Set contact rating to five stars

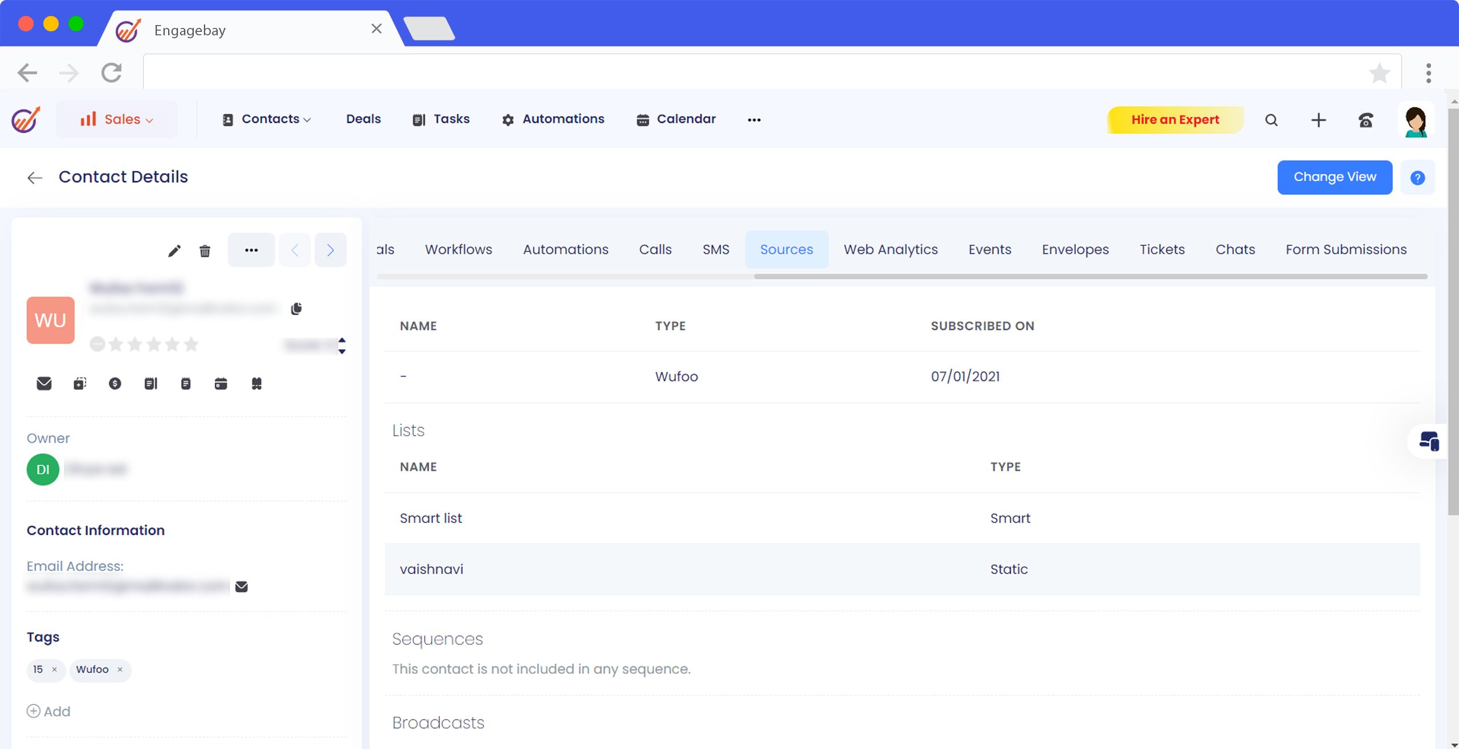(191, 344)
